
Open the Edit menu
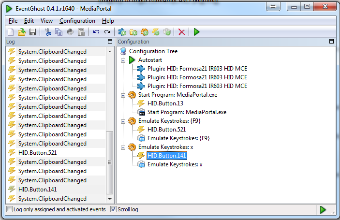click(x=29, y=21)
